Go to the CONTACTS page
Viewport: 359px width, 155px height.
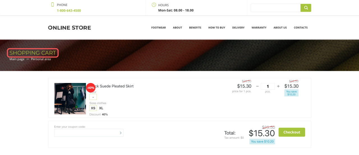[301, 28]
